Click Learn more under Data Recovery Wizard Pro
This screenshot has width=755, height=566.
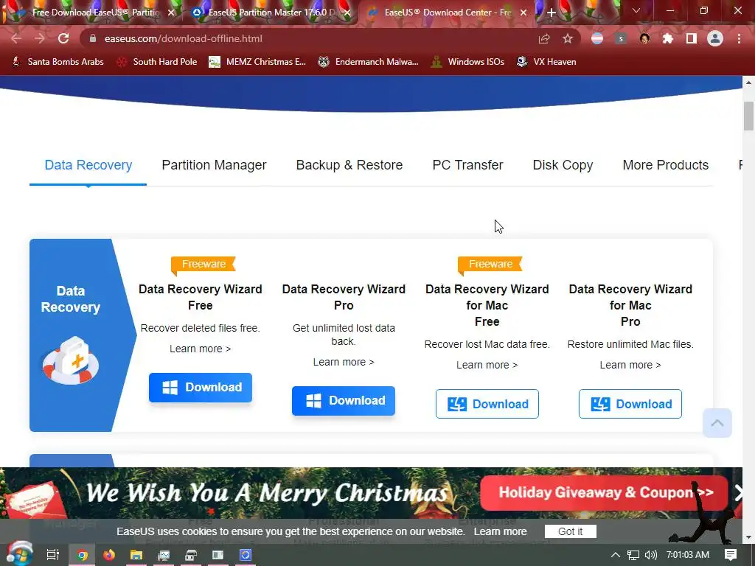point(344,362)
